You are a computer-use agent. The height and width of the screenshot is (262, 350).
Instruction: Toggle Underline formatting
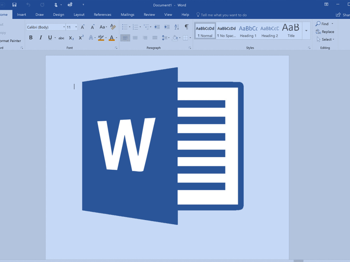(x=50, y=38)
